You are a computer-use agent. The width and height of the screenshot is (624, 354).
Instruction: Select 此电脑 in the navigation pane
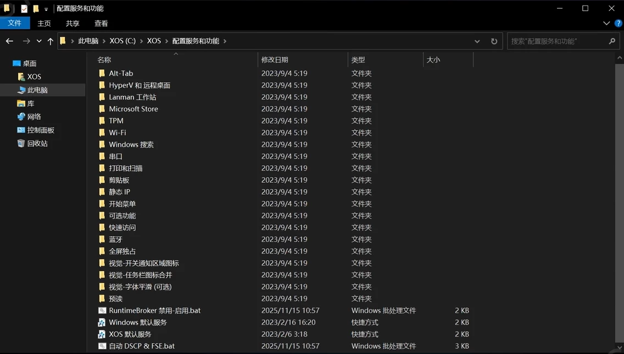pyautogui.click(x=37, y=90)
